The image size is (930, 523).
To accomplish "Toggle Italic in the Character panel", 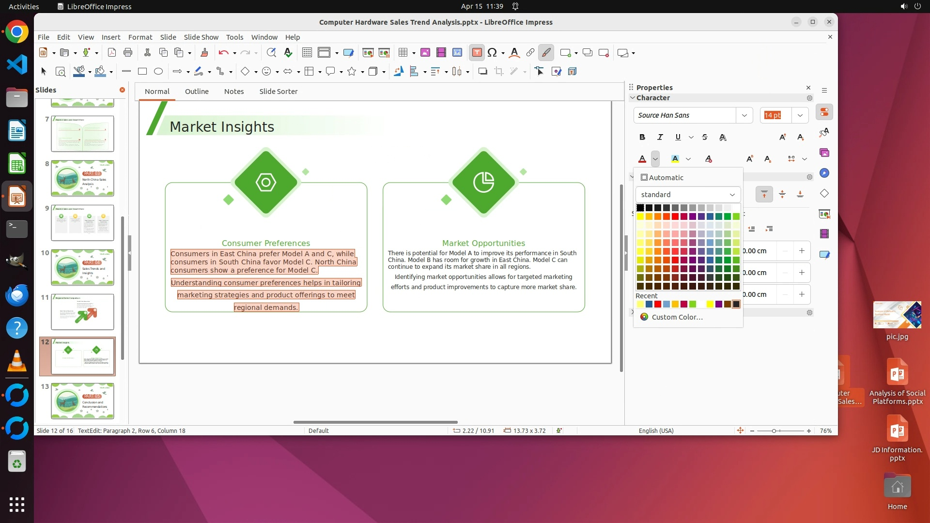I will (x=660, y=137).
